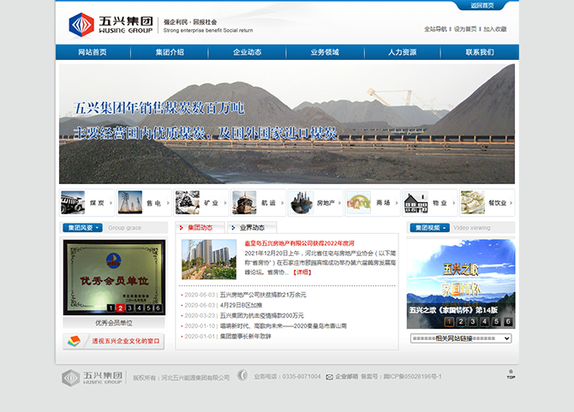Screen dimensions: 574x412
Task: Select slide 3 in 集团风采 image carousel
Action: [x=129, y=308]
